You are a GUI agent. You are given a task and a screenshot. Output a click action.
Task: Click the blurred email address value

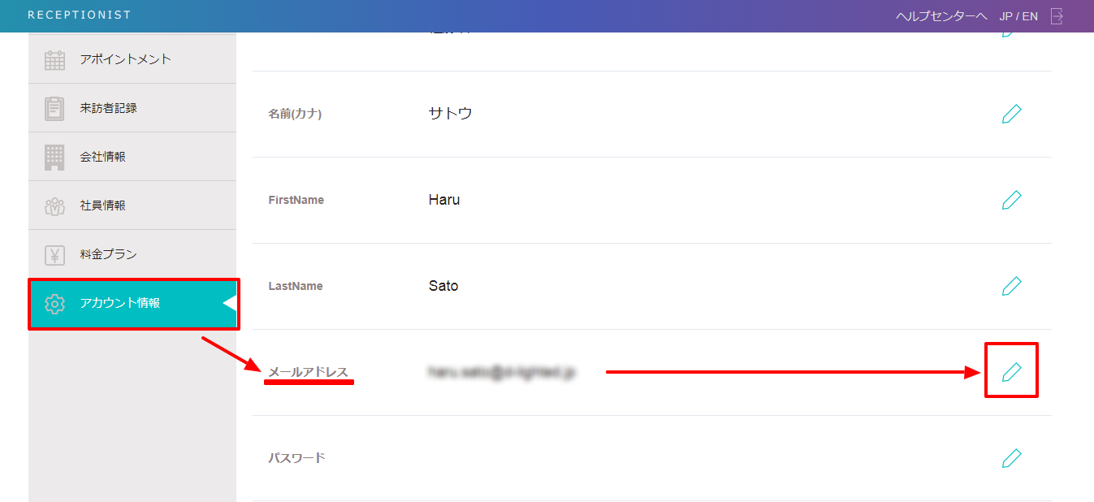point(502,372)
